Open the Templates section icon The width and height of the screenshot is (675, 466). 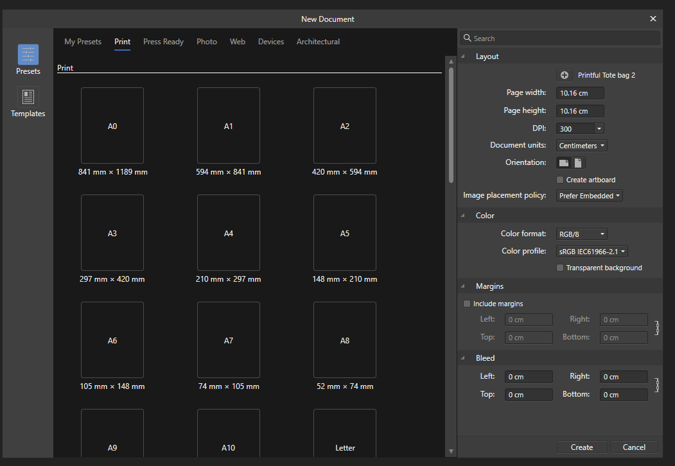[28, 97]
